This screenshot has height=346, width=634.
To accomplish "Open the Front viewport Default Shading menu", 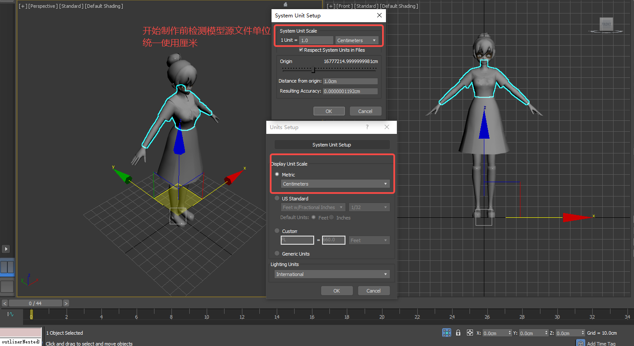I will tap(399, 6).
